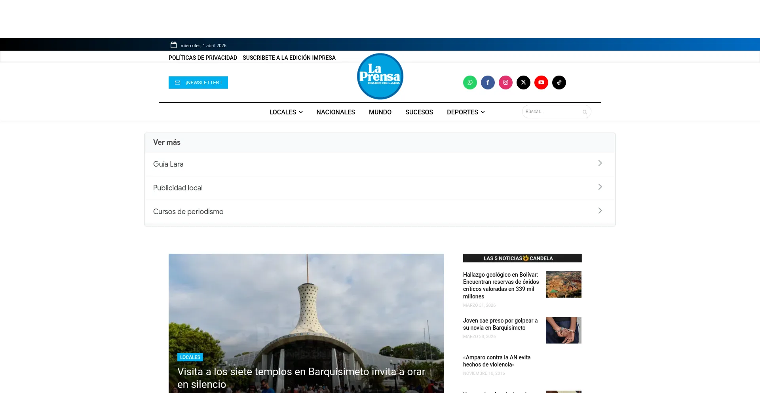
Task: Click the NOVIEMBRE 10, 2016 date label
Action: pos(484,373)
